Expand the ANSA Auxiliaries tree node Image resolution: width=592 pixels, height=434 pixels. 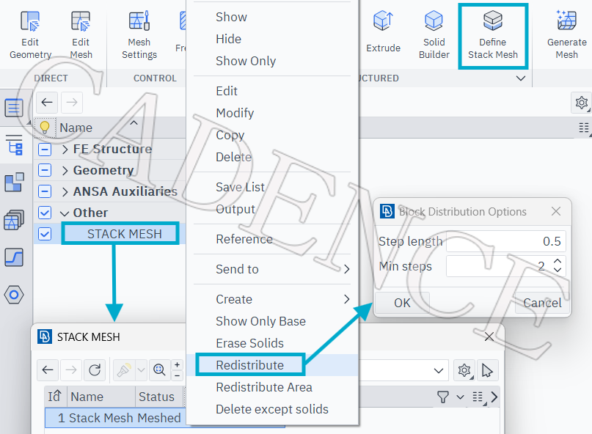coord(65,192)
